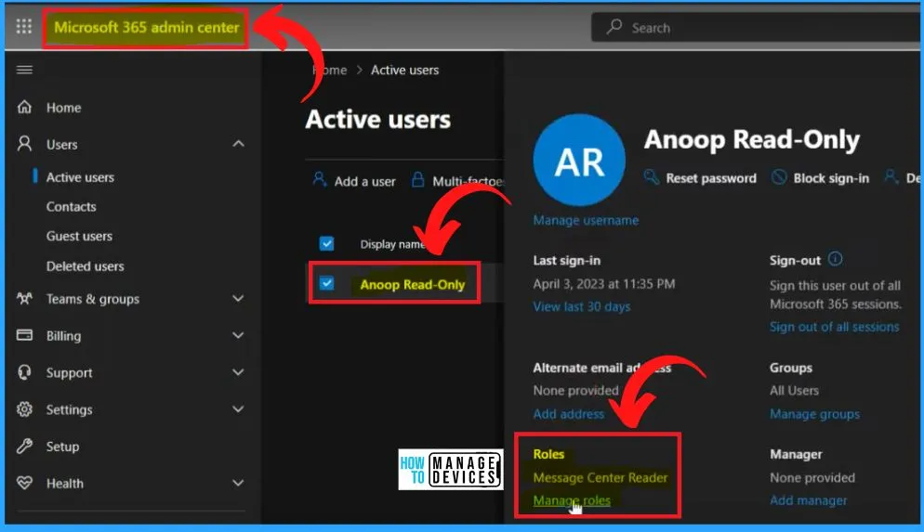The image size is (924, 532).
Task: Select Active users in the sidebar
Action: coord(80,177)
